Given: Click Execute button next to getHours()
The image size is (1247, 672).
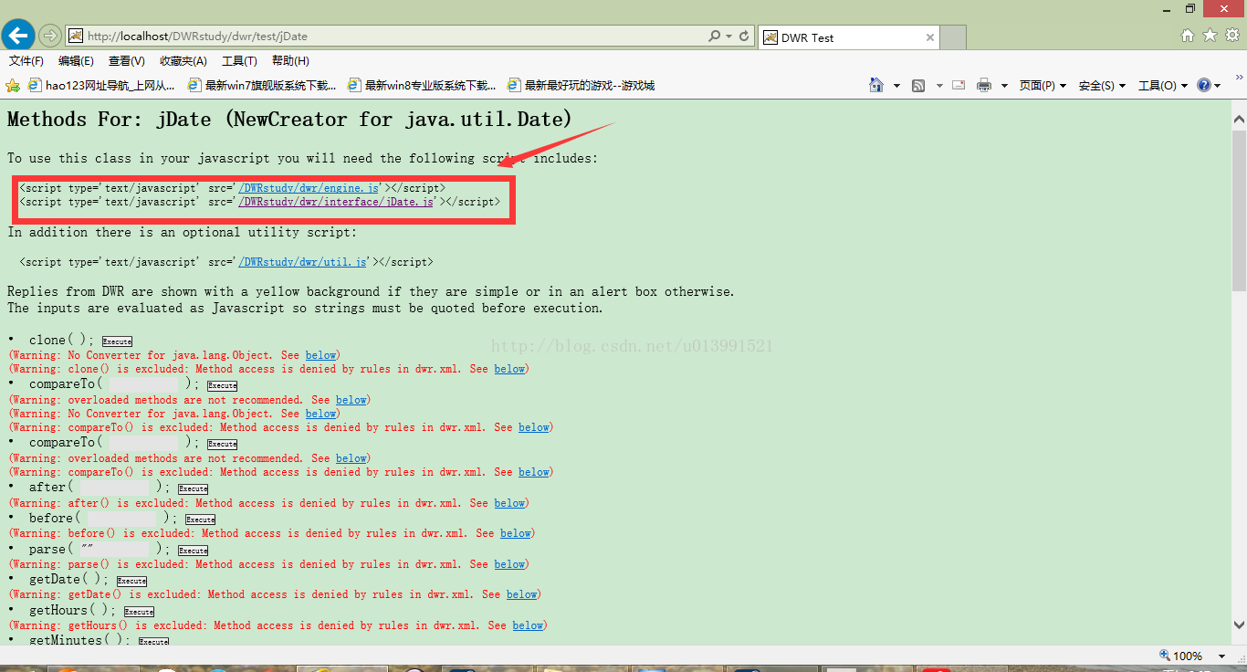Looking at the screenshot, I should click(x=139, y=612).
